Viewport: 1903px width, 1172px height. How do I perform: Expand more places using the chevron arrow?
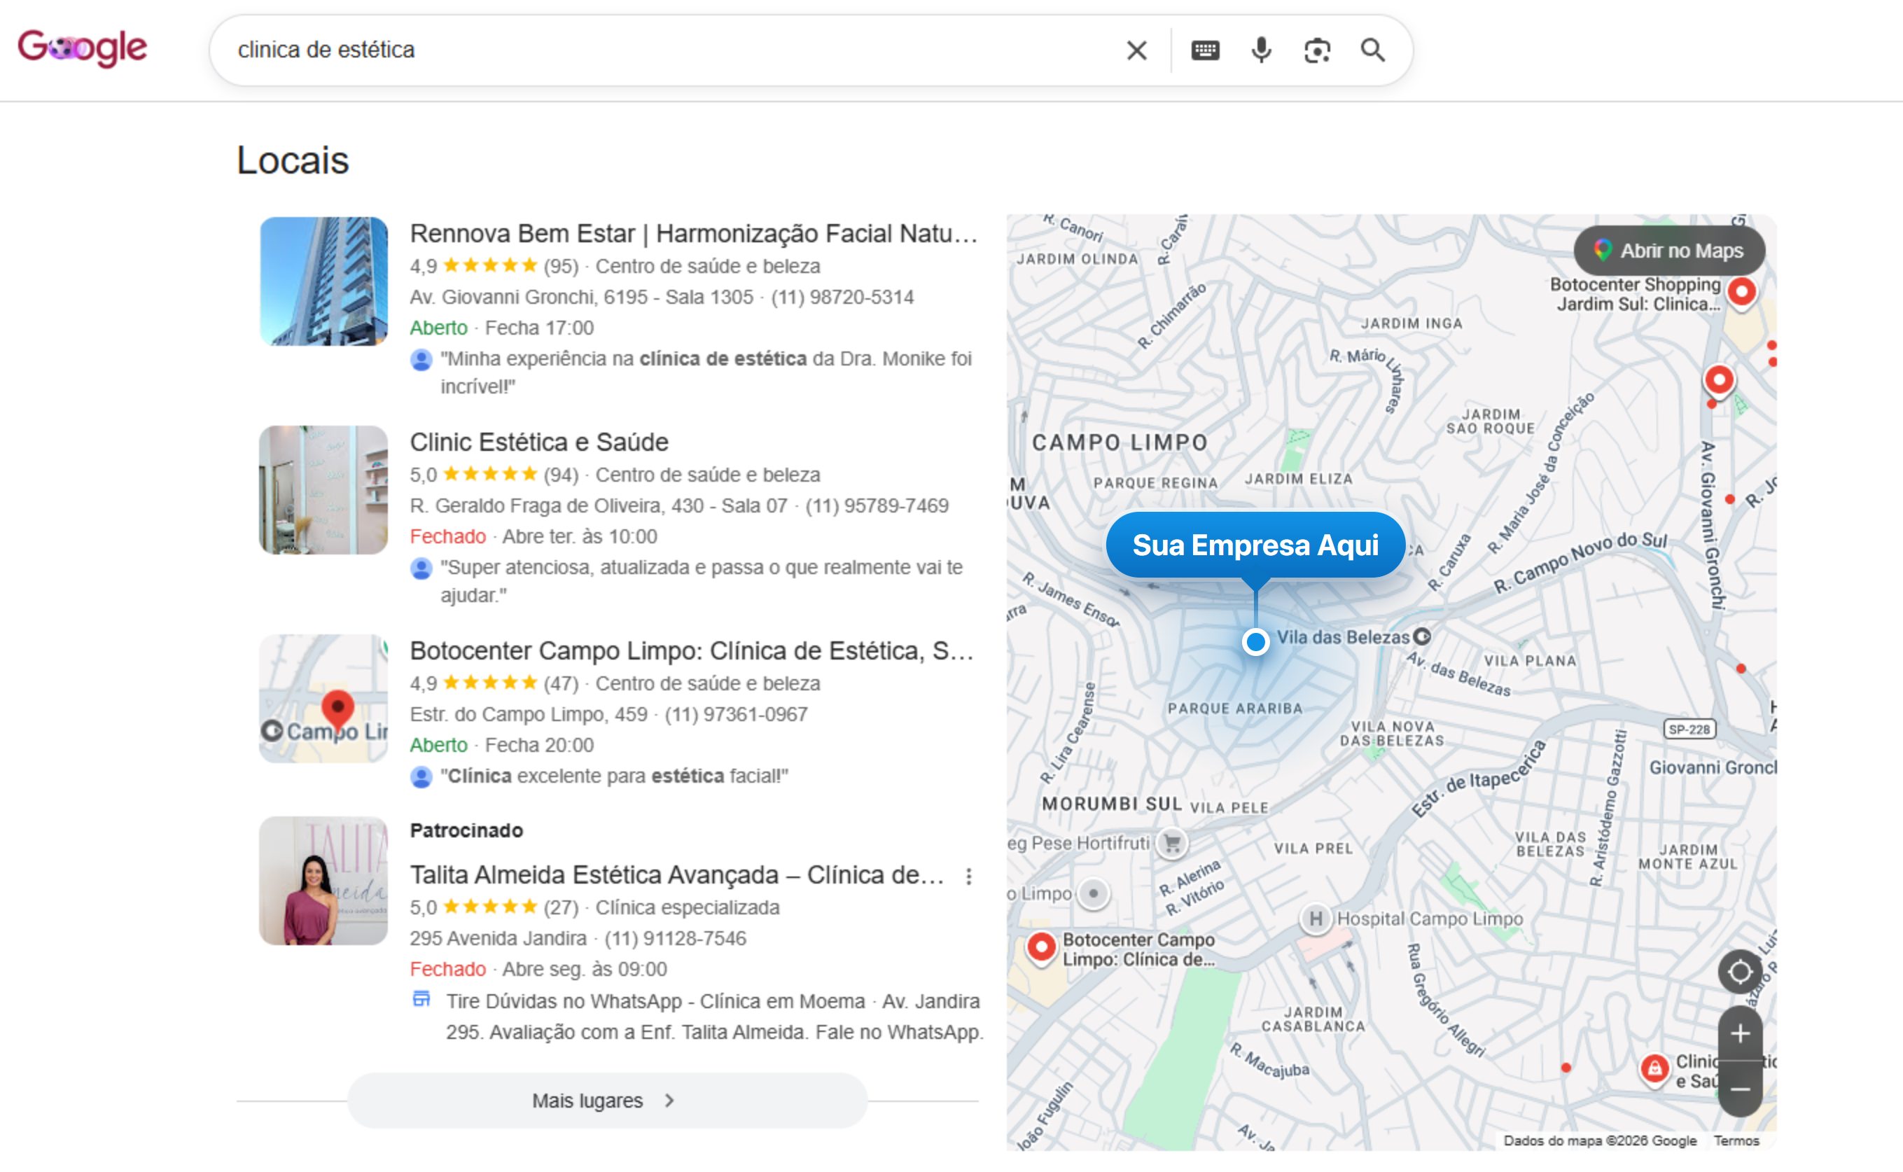tap(670, 1101)
